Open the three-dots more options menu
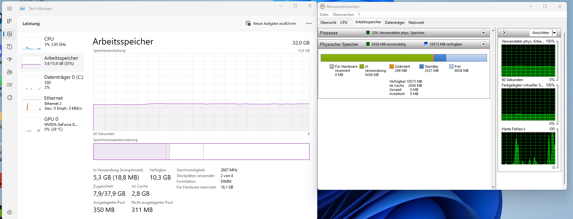 (x=309, y=24)
